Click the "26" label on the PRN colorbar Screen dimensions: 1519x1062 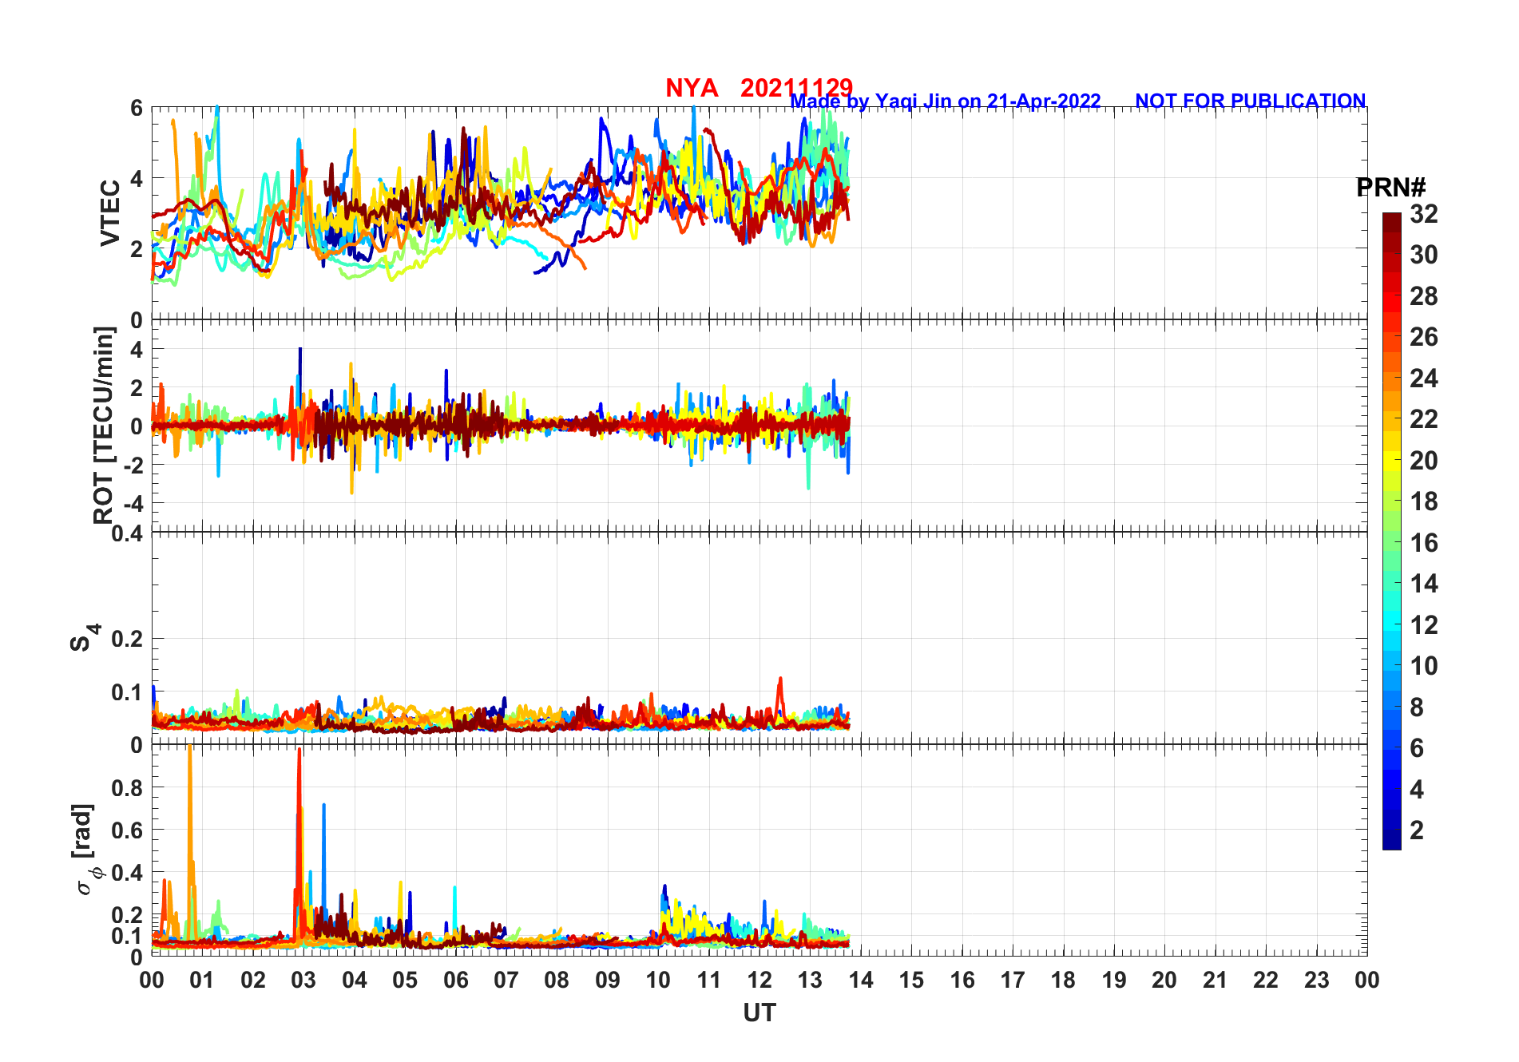coord(1424,337)
